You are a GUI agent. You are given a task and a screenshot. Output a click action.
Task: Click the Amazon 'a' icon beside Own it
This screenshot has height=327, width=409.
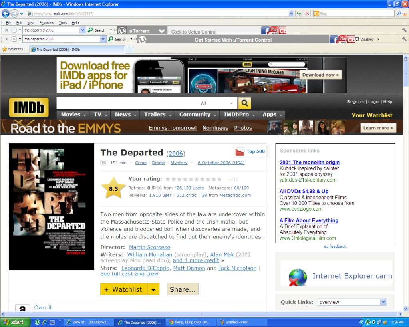[x=22, y=308]
